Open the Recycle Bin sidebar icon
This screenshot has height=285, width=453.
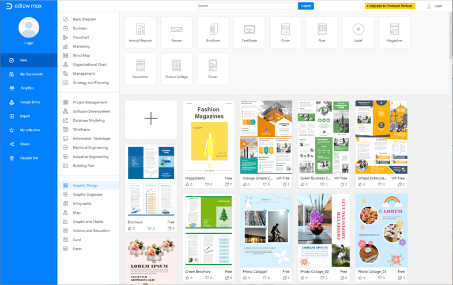click(x=12, y=158)
